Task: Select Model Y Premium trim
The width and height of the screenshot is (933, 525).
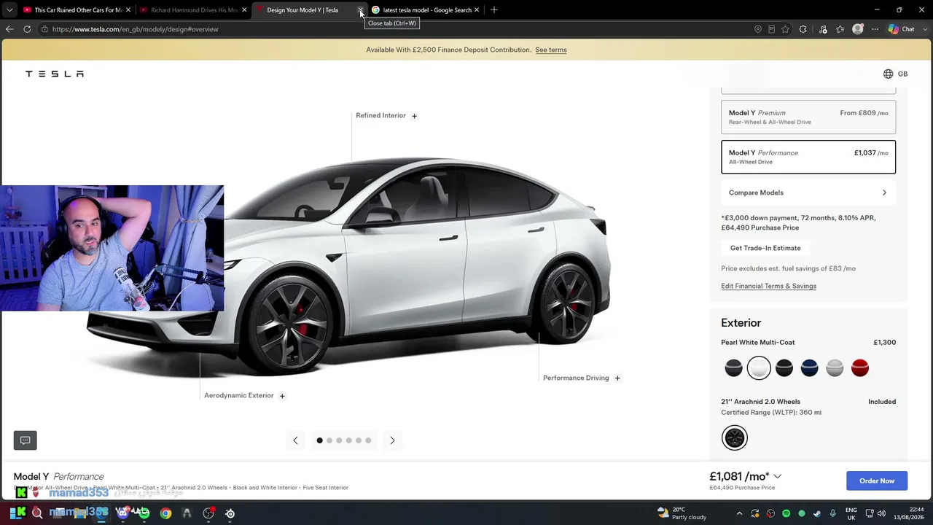Action: pyautogui.click(x=808, y=117)
